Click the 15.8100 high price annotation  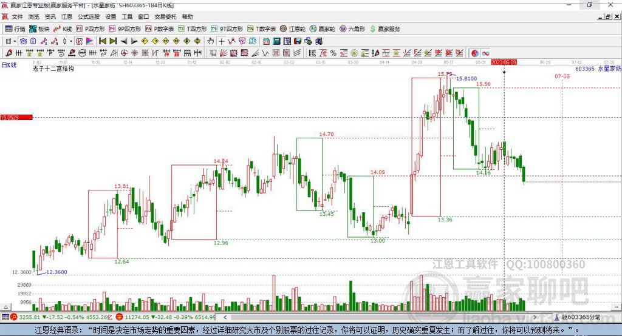(466, 78)
